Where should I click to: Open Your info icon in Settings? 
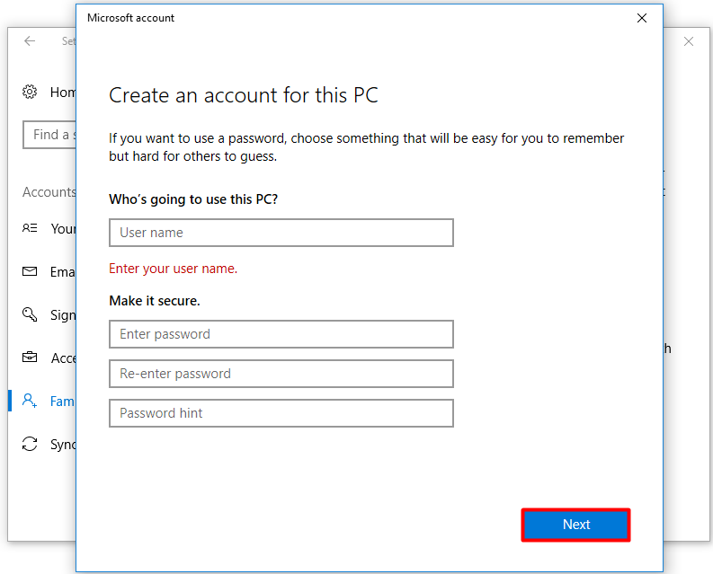tap(30, 228)
